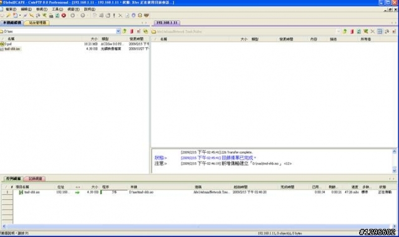
Task: Click the gray X delete icon in main toolbar
Action: point(120,16)
